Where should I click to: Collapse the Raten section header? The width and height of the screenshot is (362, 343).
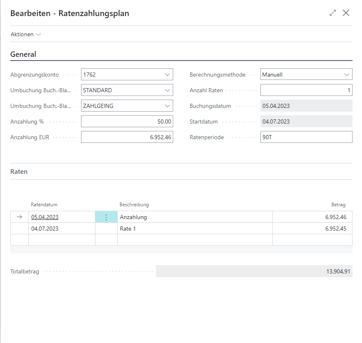[19, 171]
